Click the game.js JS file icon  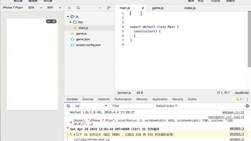click(x=72, y=34)
